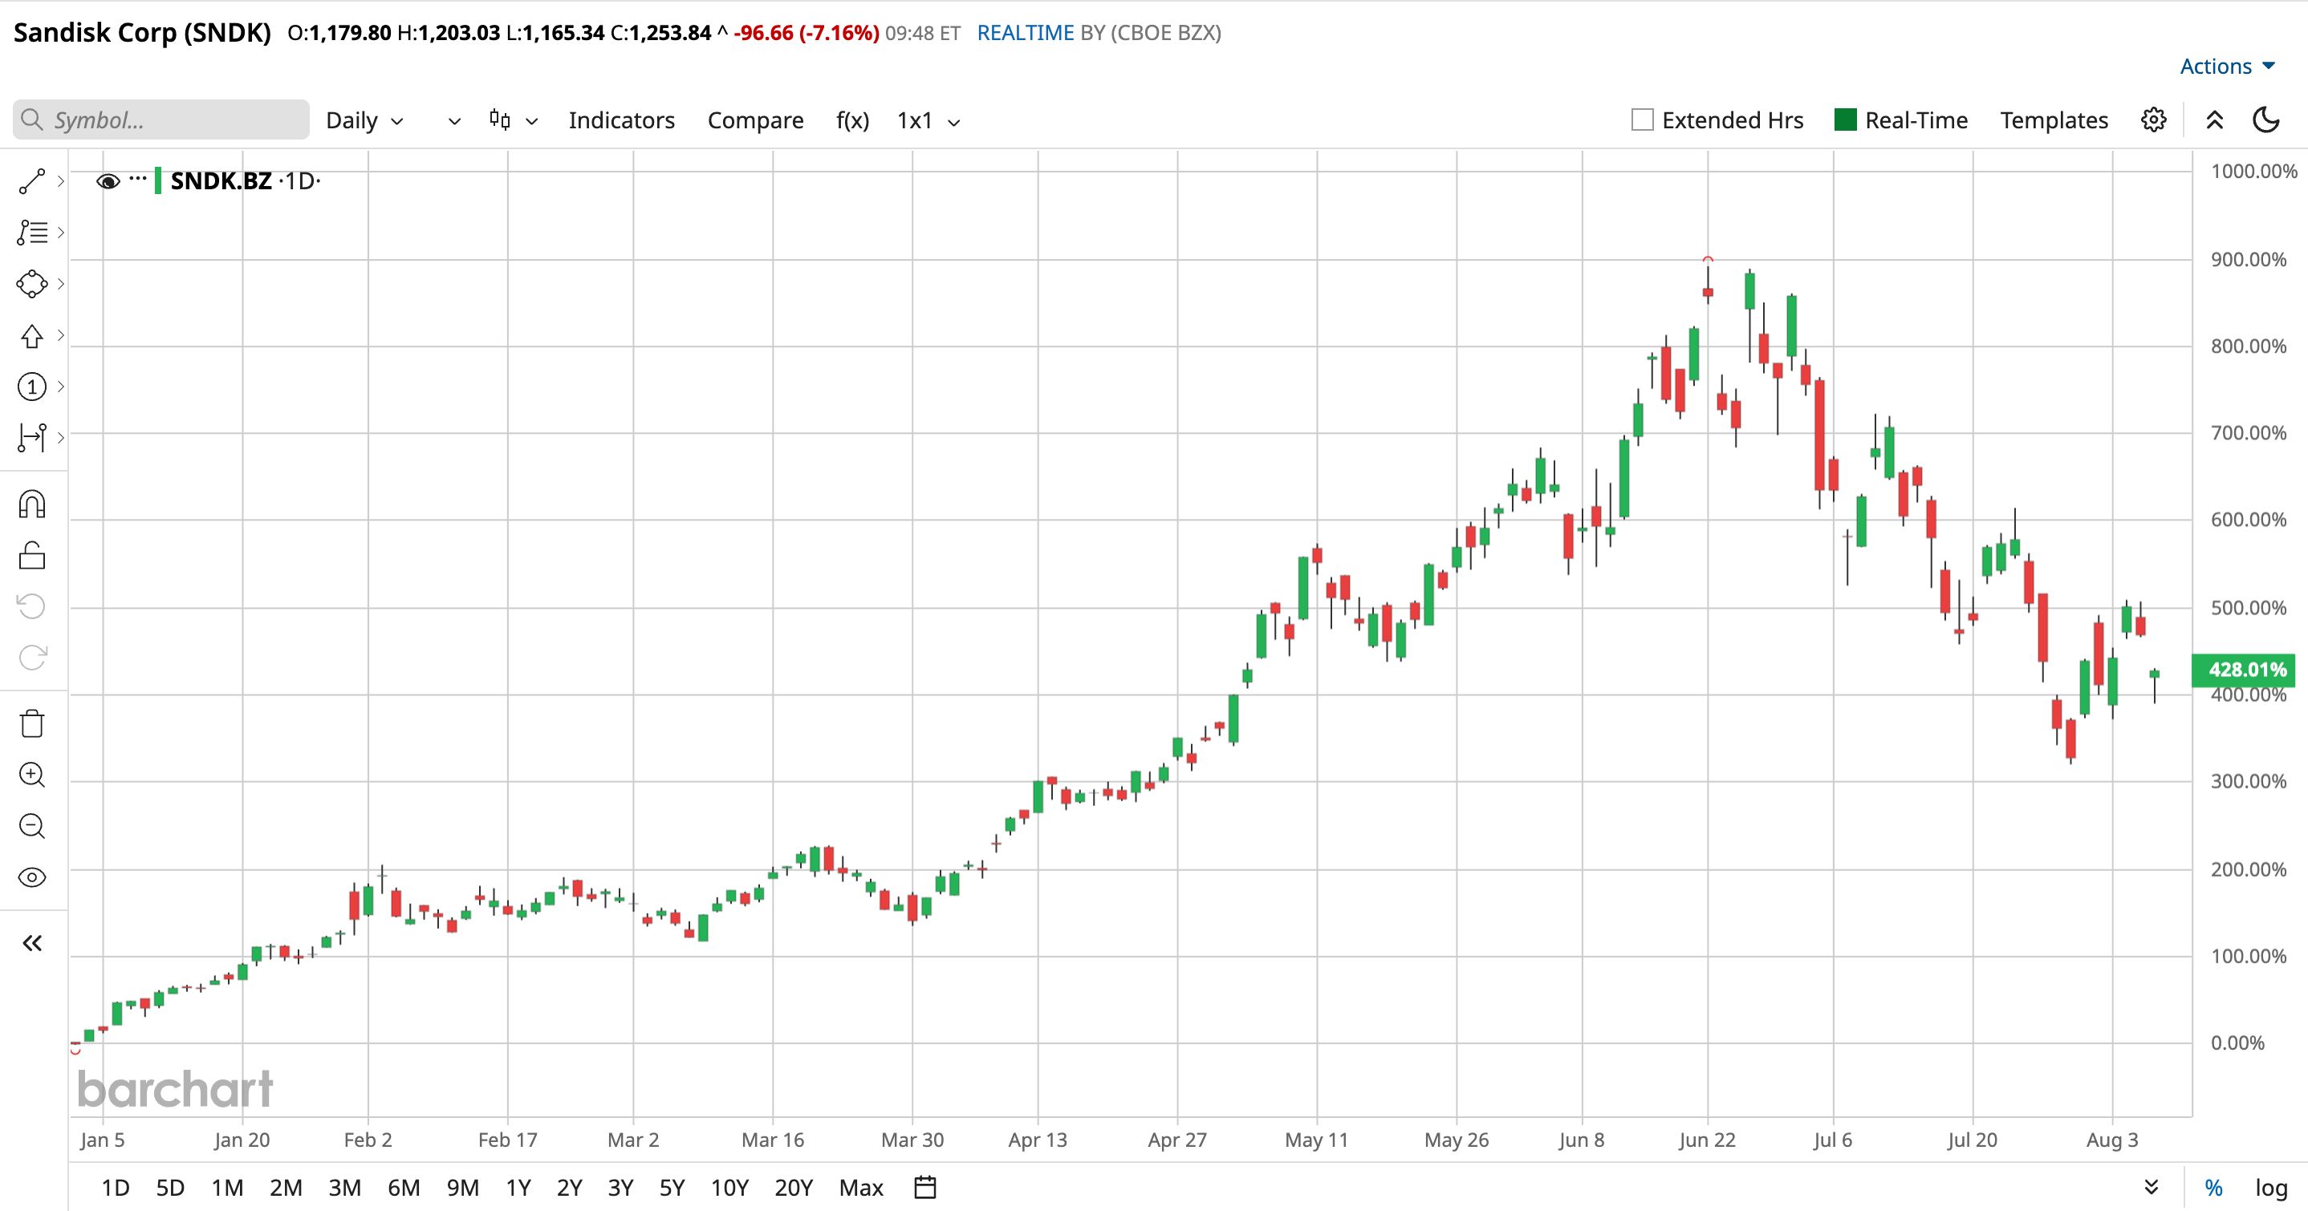Toggle the drawings lock
The width and height of the screenshot is (2308, 1211).
32,555
